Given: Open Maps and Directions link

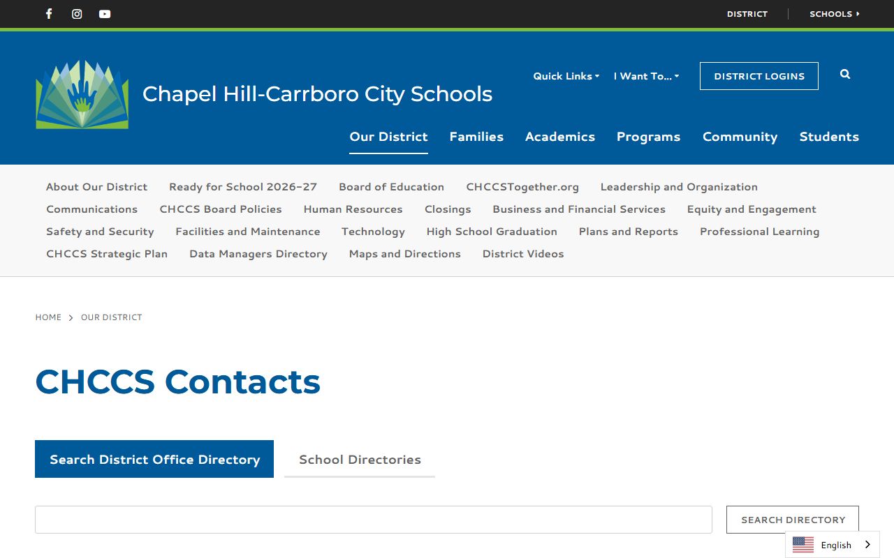Looking at the screenshot, I should (x=404, y=254).
